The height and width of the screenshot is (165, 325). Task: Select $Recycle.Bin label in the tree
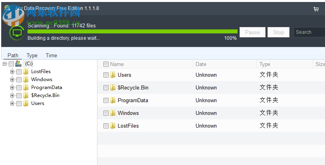45,95
